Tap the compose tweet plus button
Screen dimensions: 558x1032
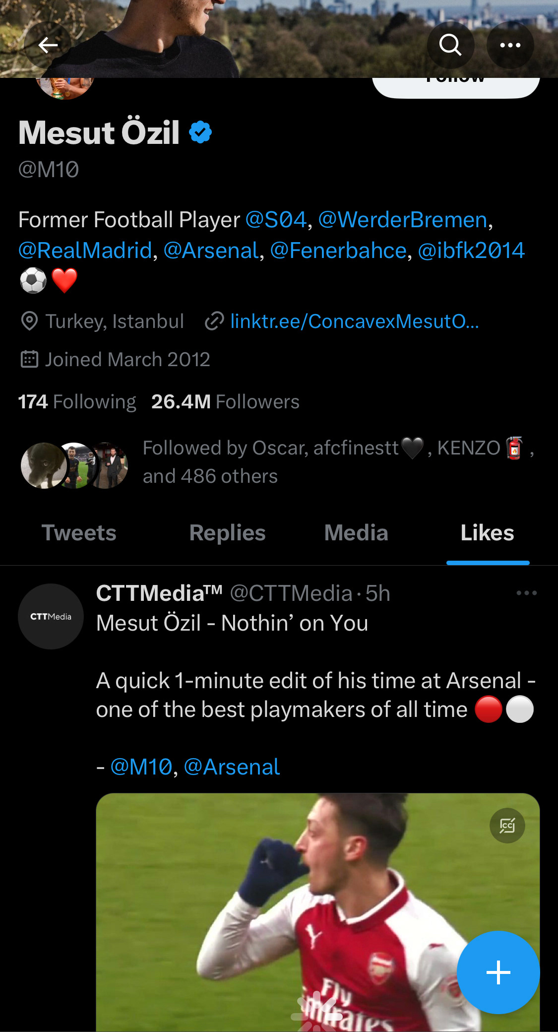coord(498,972)
